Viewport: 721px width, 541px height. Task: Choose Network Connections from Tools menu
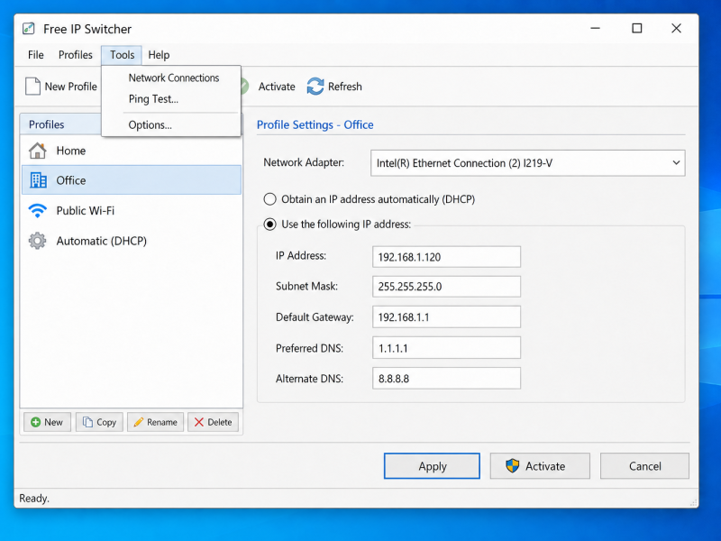[x=173, y=78]
